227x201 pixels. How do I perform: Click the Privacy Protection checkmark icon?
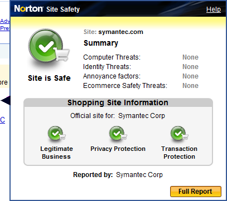tap(118, 134)
